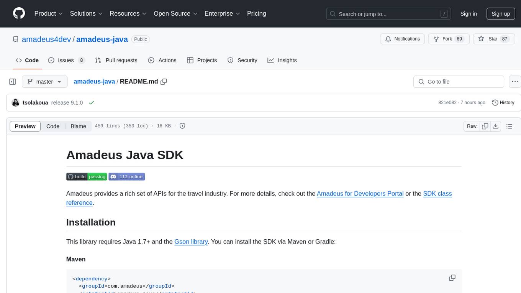Click the build passing badge

(x=87, y=177)
